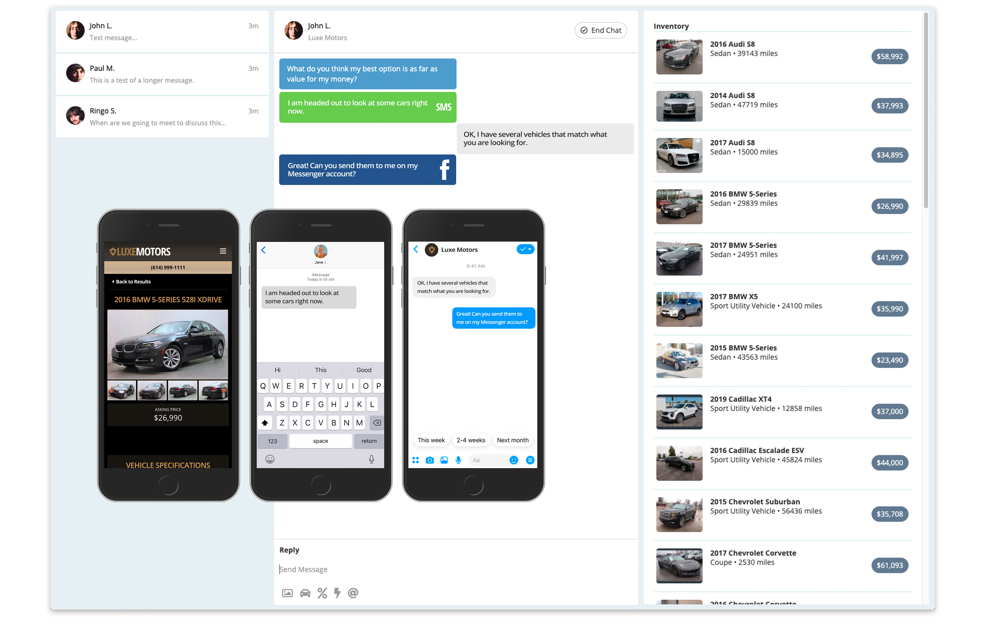Click the inventory panel scrollbar

pyautogui.click(x=926, y=110)
